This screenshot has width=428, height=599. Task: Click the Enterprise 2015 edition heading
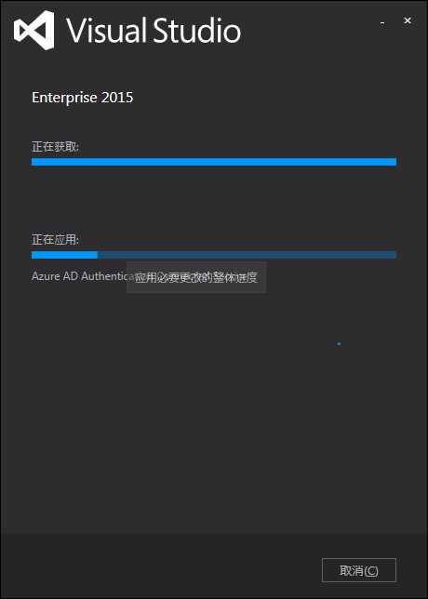click(83, 98)
